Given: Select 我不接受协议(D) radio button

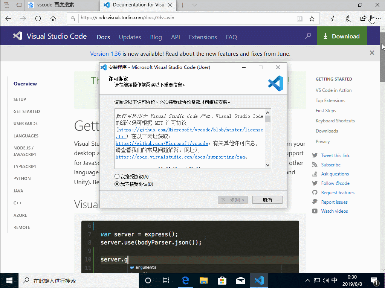Looking at the screenshot, I should [x=117, y=184].
